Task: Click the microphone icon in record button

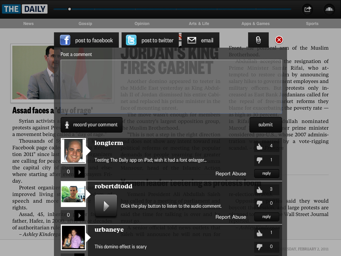Action: point(67,125)
